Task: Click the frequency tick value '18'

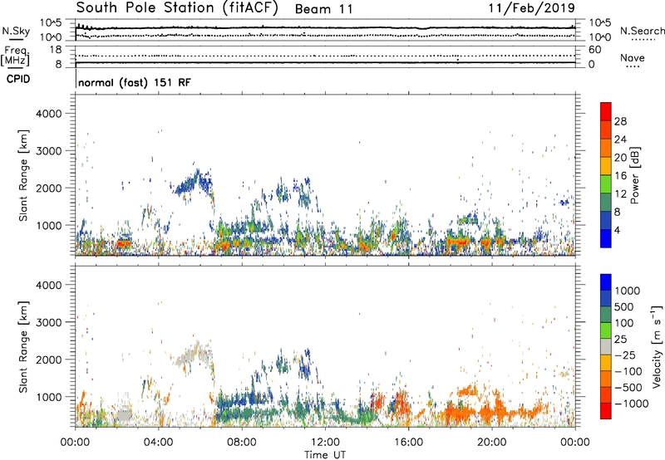Action: (x=56, y=50)
